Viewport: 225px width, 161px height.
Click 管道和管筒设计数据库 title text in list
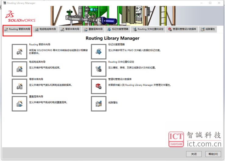coord(120,79)
